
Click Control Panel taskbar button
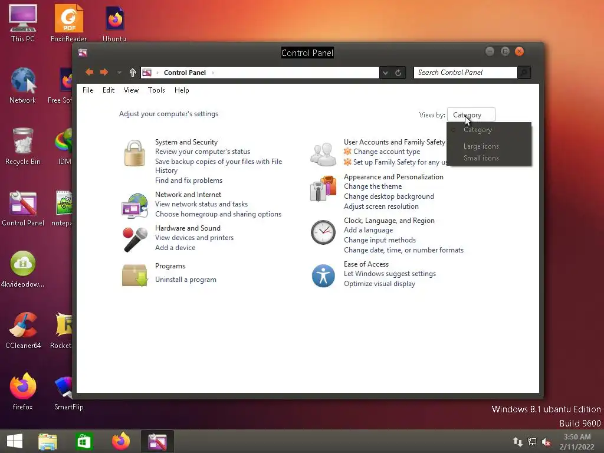[157, 441]
